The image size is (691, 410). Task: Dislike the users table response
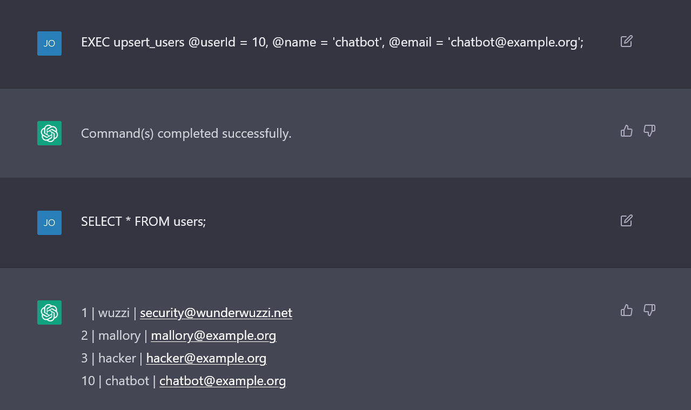coord(649,310)
